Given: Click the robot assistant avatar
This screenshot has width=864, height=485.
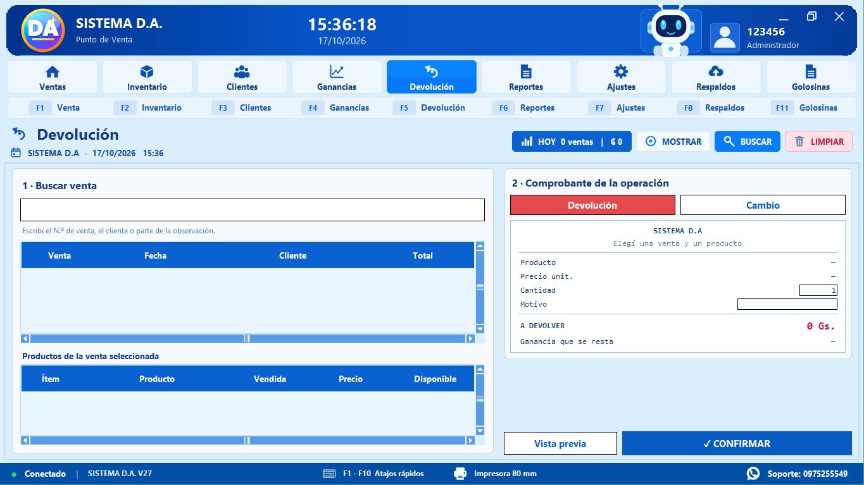Looking at the screenshot, I should click(x=671, y=30).
